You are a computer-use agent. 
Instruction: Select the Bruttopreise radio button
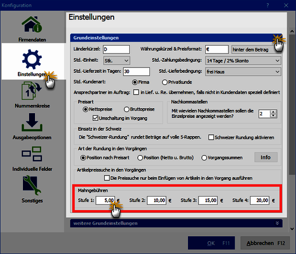tap(127, 109)
